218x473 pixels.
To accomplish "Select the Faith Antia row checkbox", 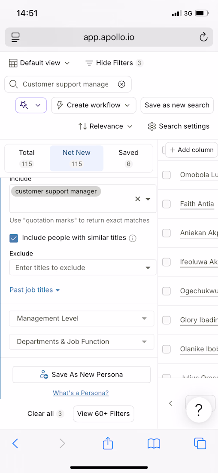I will (x=167, y=204).
